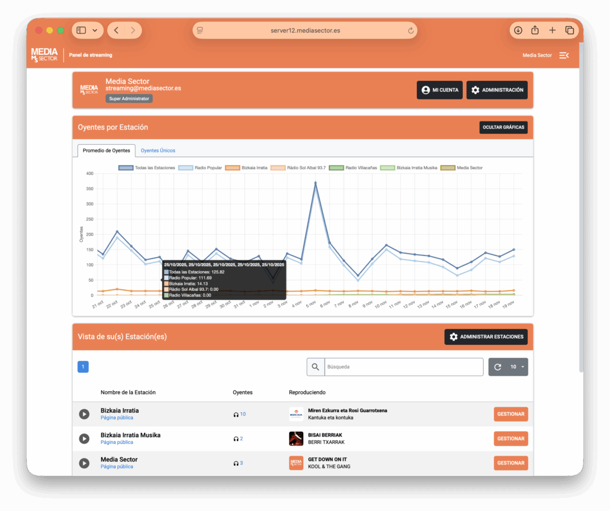Screen dimensions: 610x511
Task: Switch to Oyentes Únicos tab
Action: tap(158, 151)
